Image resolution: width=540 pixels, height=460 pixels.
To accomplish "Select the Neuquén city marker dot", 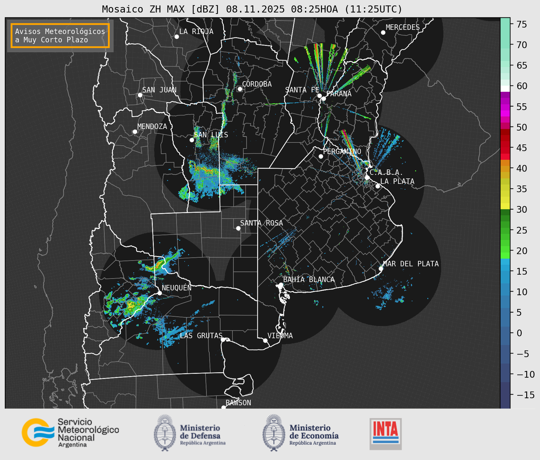I will click(159, 293).
